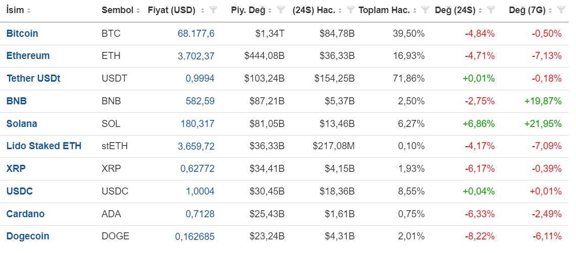Viewport: 576px width, 253px height.
Task: Open the Solana coin link
Action: click(x=22, y=123)
